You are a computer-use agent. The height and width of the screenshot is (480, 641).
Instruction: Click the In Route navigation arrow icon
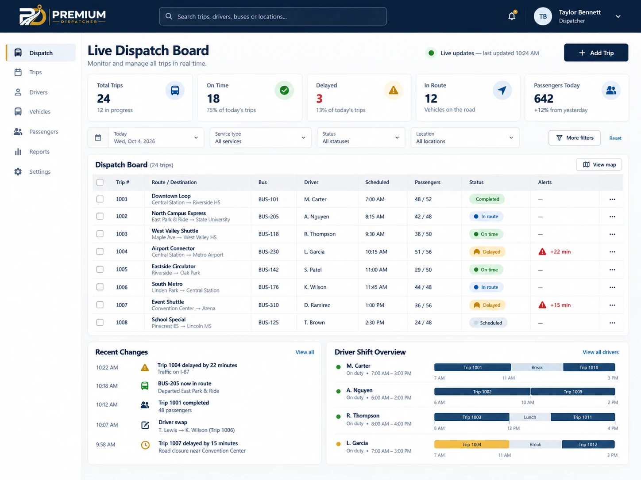[502, 91]
